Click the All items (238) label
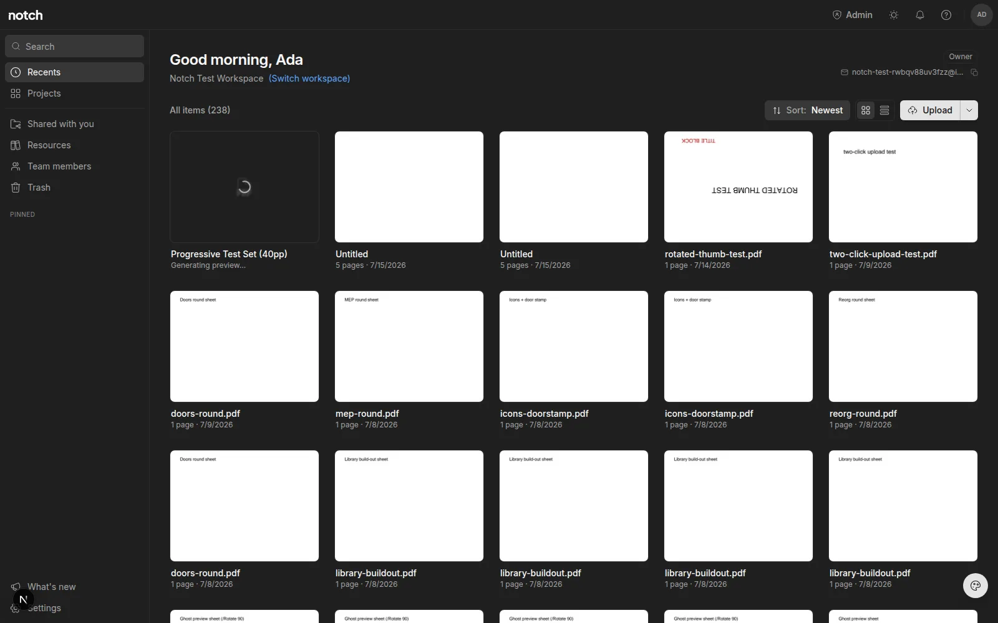 (x=200, y=110)
